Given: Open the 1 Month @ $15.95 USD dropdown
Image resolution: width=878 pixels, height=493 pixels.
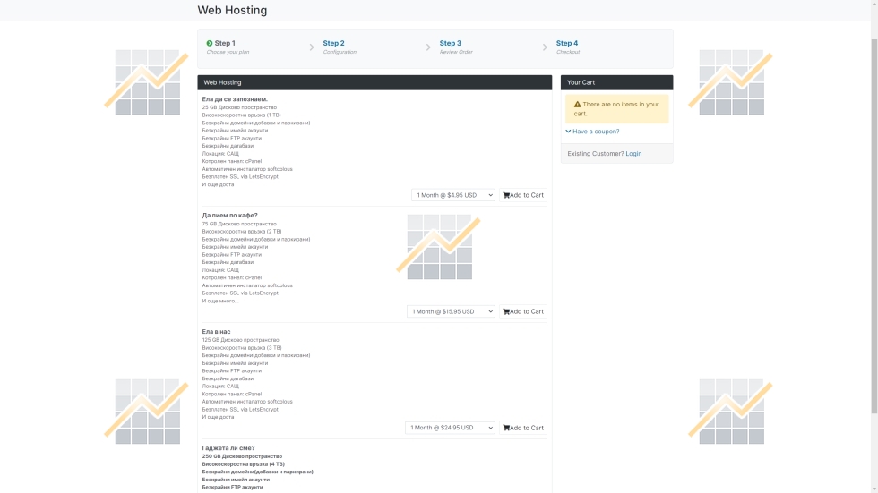Looking at the screenshot, I should pos(451,311).
